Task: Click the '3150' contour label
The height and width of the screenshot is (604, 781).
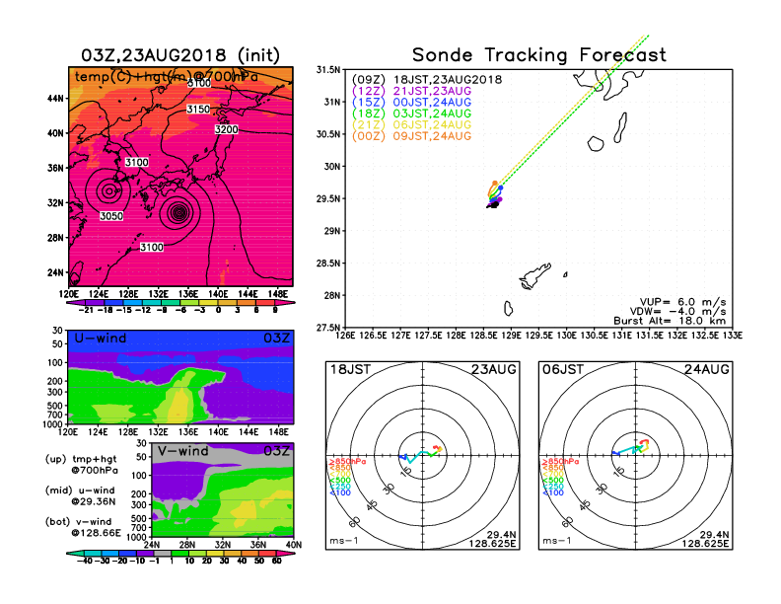Action: pos(198,110)
